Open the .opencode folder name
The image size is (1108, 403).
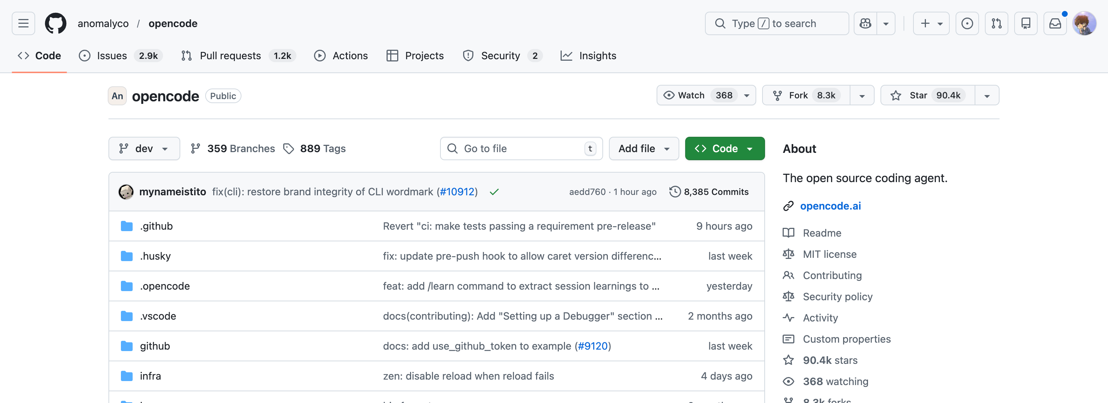165,286
